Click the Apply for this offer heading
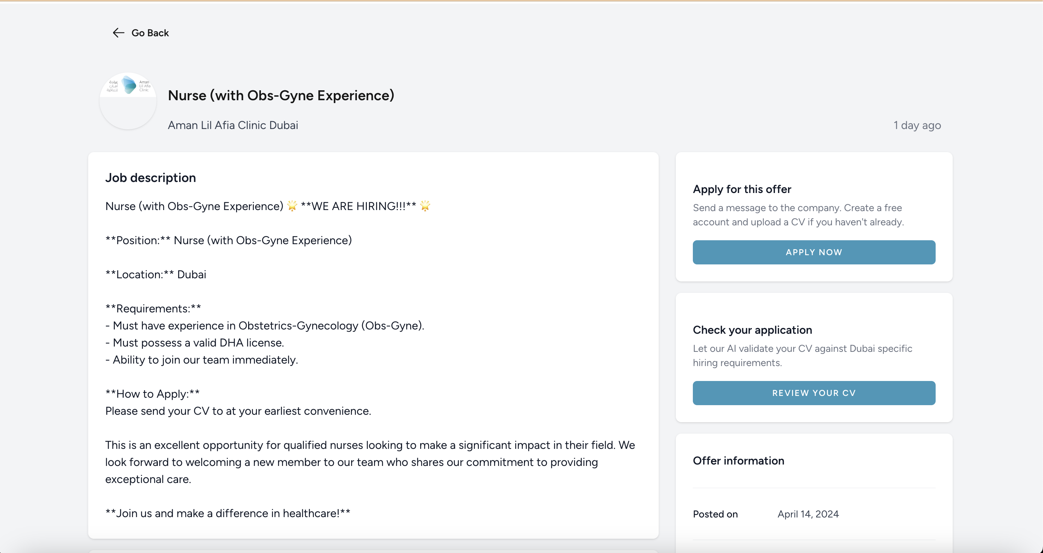1043x553 pixels. point(742,189)
